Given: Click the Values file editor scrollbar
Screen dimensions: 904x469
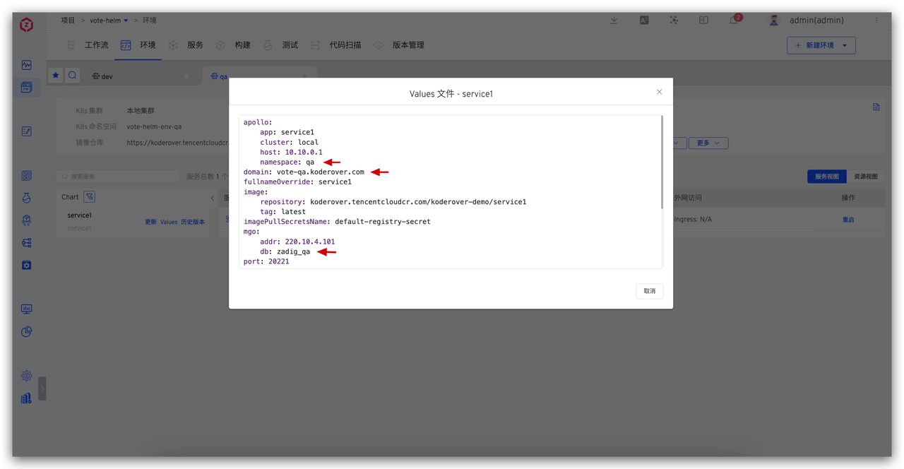Looking at the screenshot, I should click(662, 162).
